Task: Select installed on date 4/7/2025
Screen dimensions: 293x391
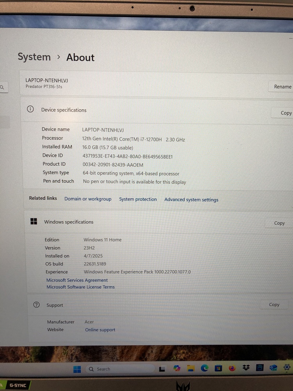Action: pos(93,256)
